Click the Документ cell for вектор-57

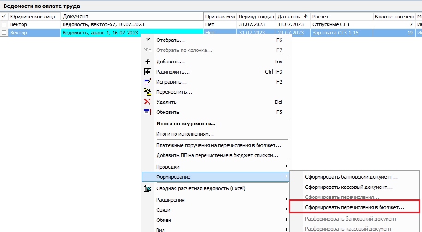131,24
